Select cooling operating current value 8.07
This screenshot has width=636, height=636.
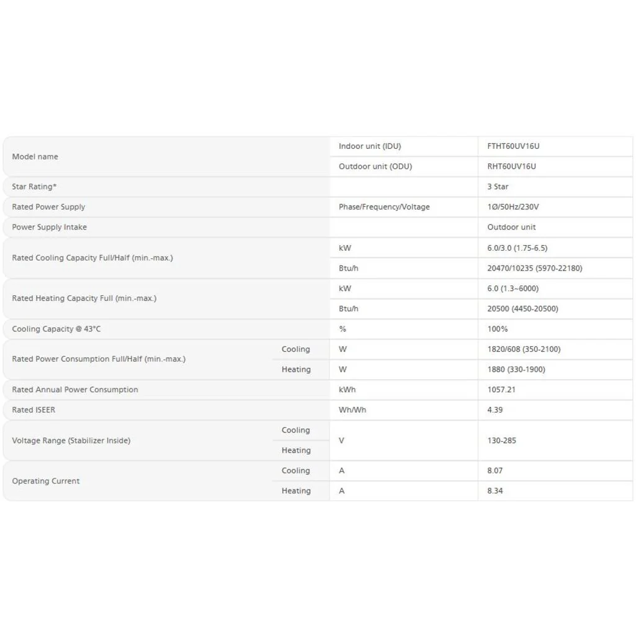495,470
